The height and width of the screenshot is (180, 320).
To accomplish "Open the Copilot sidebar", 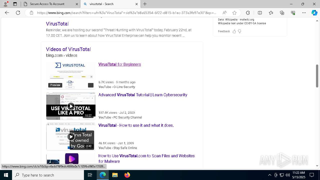I will tap(314, 13).
